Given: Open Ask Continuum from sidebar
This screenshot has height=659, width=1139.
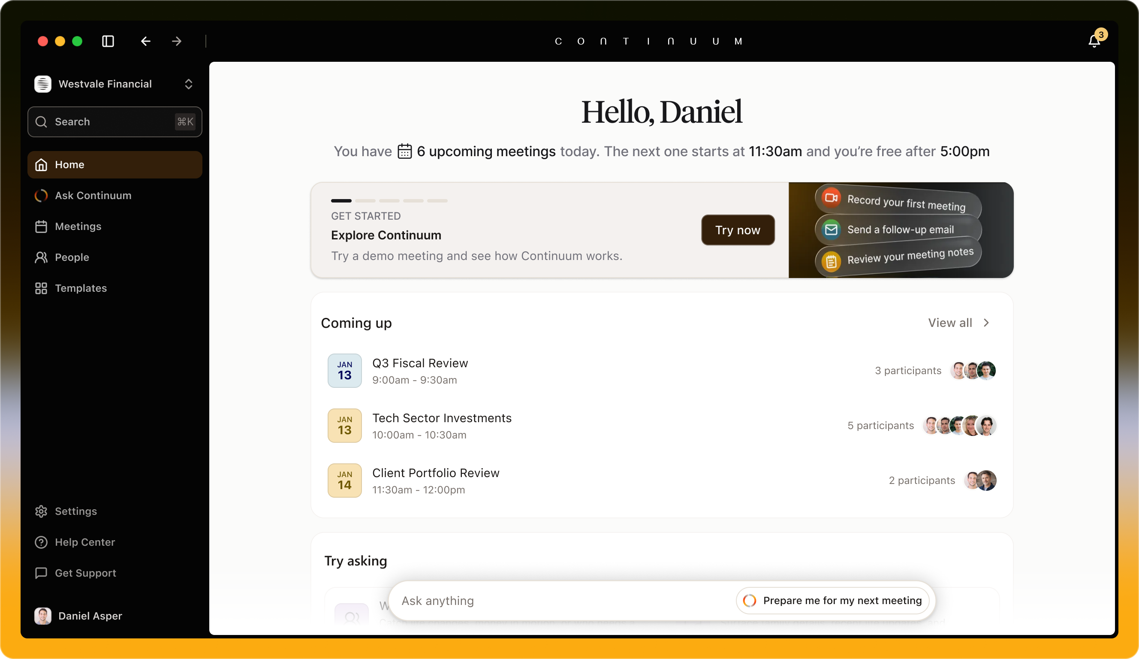Looking at the screenshot, I should coord(93,195).
